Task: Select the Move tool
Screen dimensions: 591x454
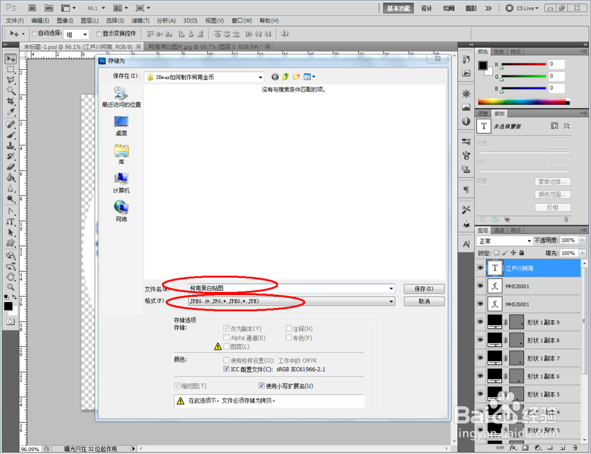Action: (9, 60)
